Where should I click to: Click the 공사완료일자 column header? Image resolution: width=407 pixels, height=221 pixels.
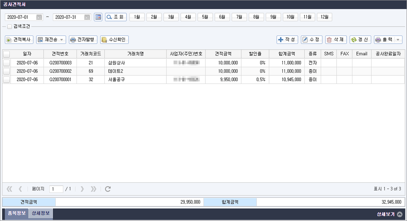(x=388, y=54)
